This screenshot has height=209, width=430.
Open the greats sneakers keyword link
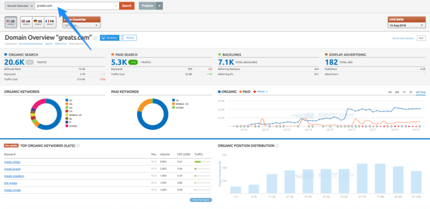point(14,176)
